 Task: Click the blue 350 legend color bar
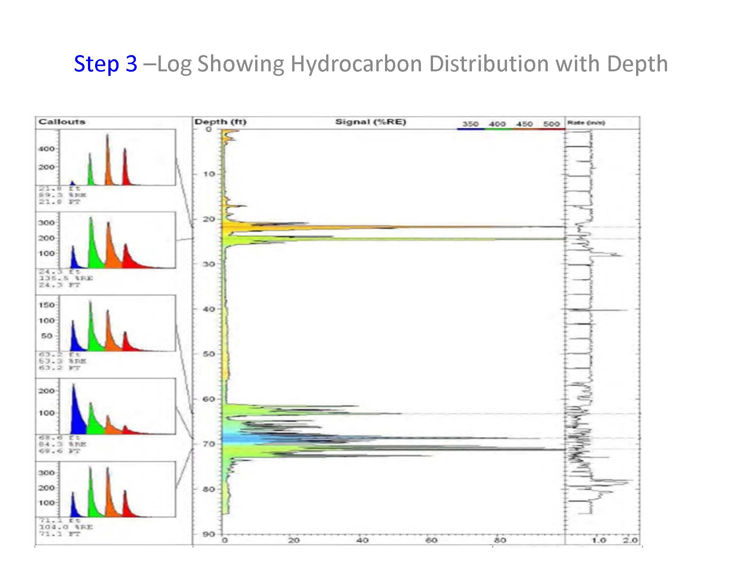[470, 129]
